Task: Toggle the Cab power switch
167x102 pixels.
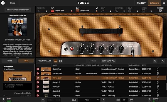Action: (x=97, y=11)
